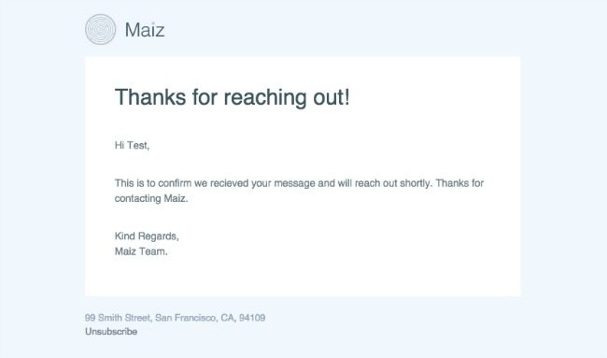Click the "Kind Regards," closing line
The width and height of the screenshot is (607, 358).
click(147, 236)
